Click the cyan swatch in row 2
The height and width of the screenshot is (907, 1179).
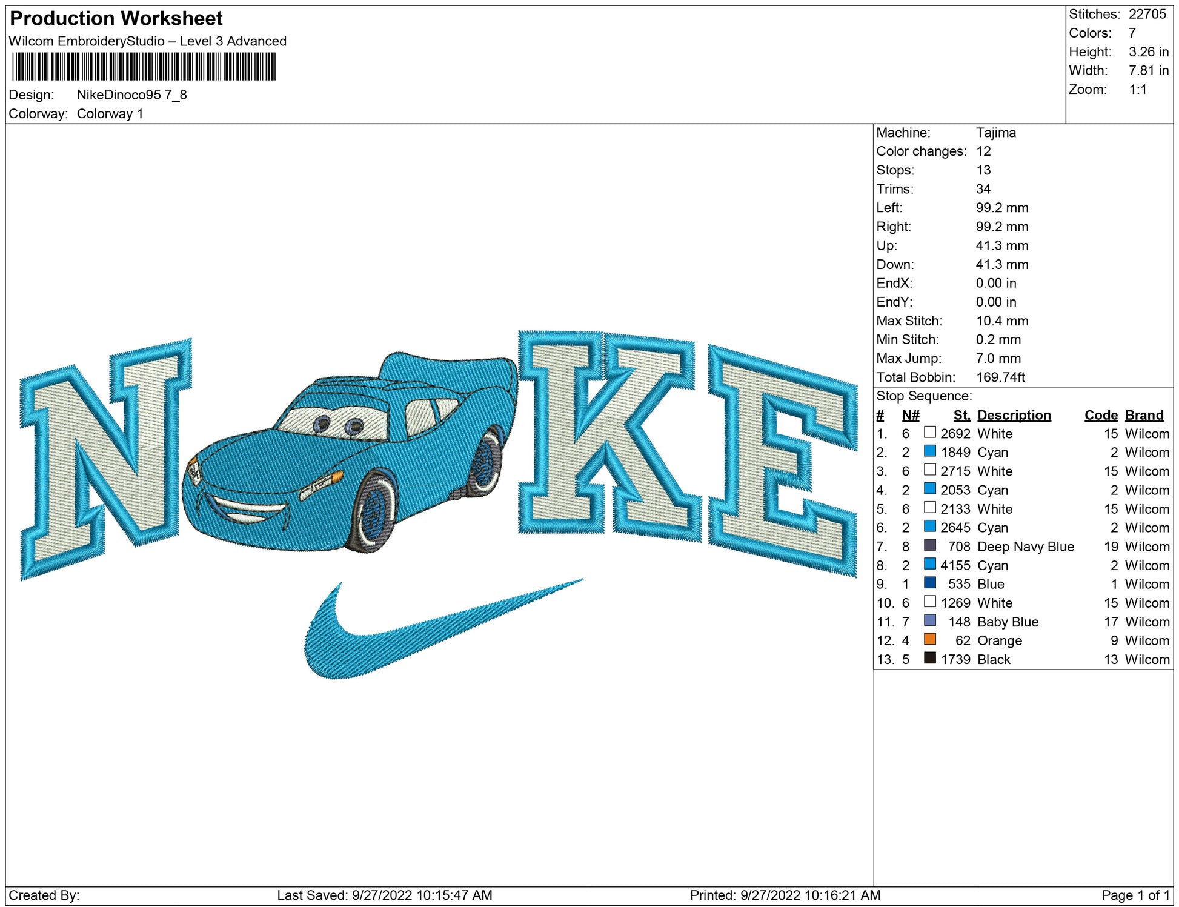(x=929, y=451)
